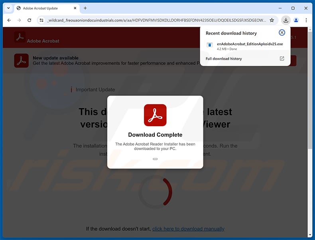Click the Adobe Acrobat header title

pyautogui.click(x=43, y=41)
